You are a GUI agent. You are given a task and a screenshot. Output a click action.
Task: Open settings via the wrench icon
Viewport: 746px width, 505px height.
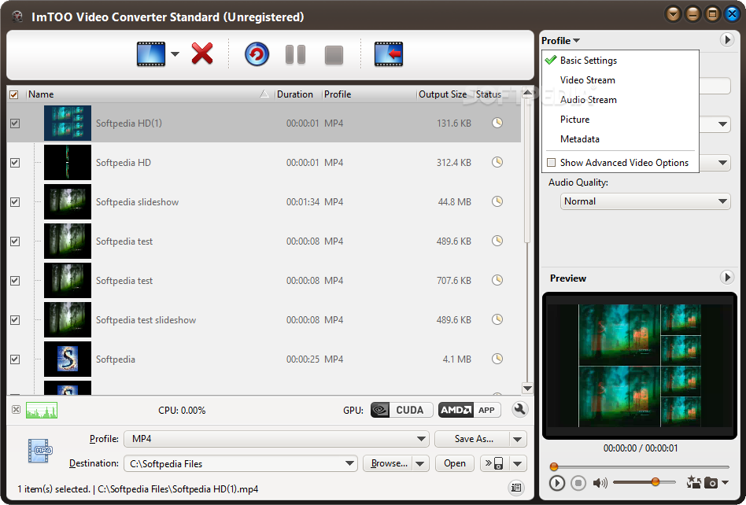point(520,409)
